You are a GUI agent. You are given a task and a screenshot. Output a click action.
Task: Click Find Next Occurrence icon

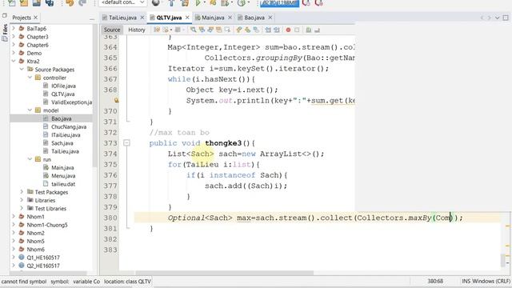(x=210, y=30)
